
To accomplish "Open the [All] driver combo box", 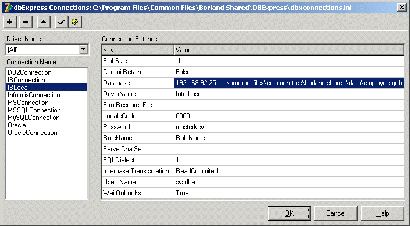I will tap(47, 49).
